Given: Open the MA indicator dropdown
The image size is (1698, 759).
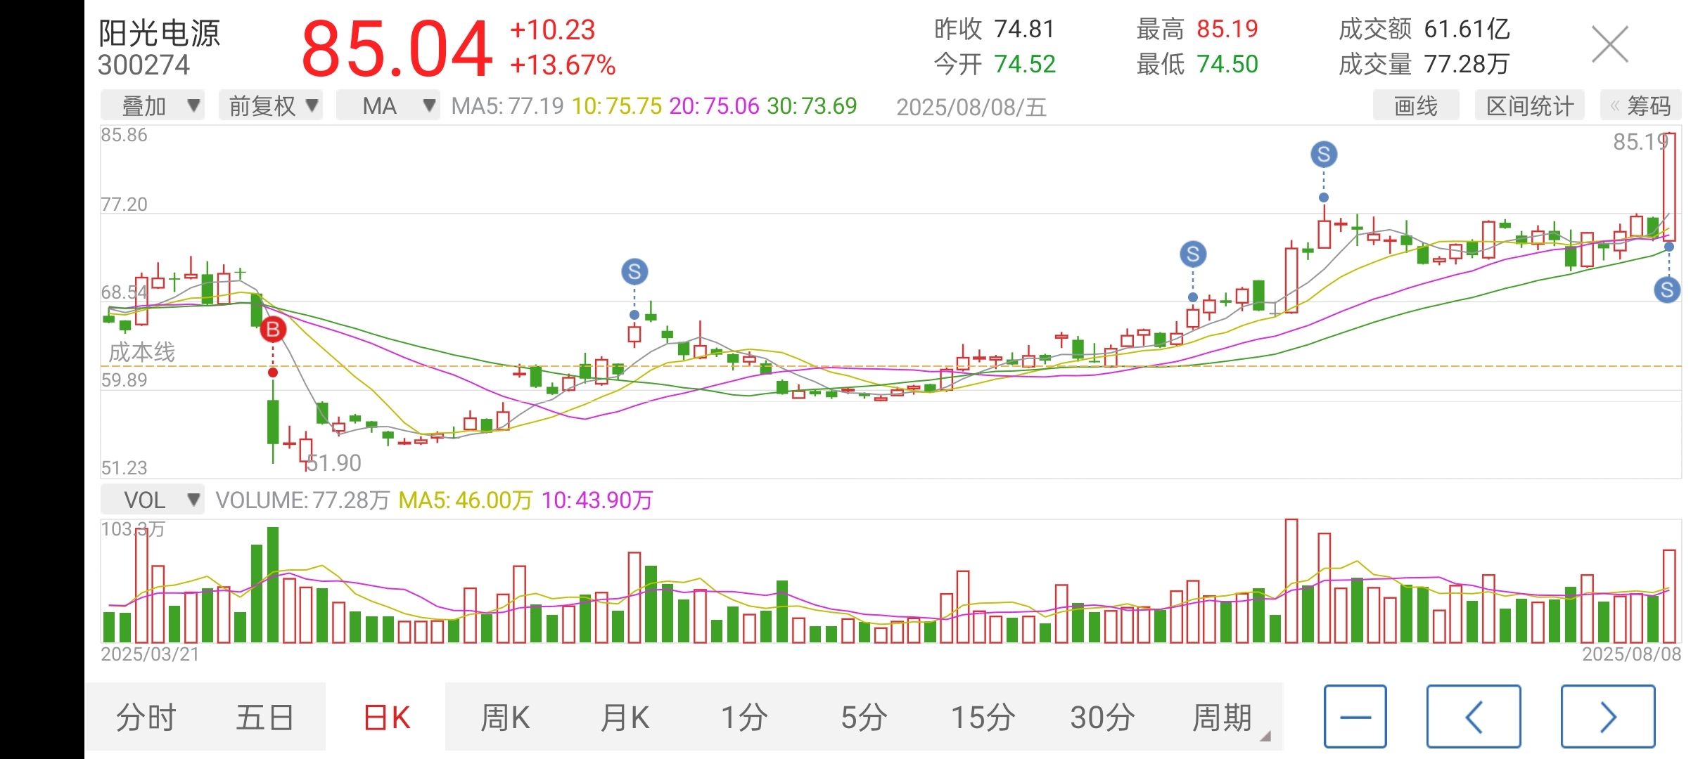Looking at the screenshot, I should point(388,106).
